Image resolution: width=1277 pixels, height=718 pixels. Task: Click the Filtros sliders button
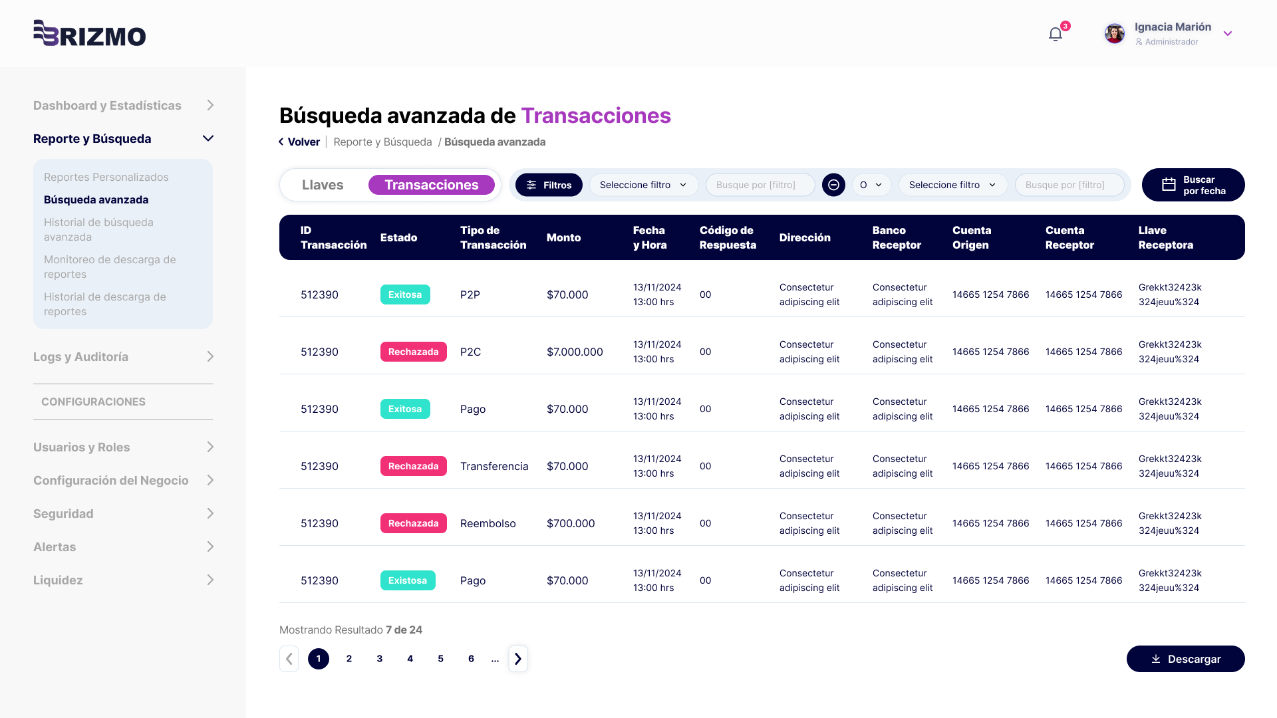click(549, 185)
